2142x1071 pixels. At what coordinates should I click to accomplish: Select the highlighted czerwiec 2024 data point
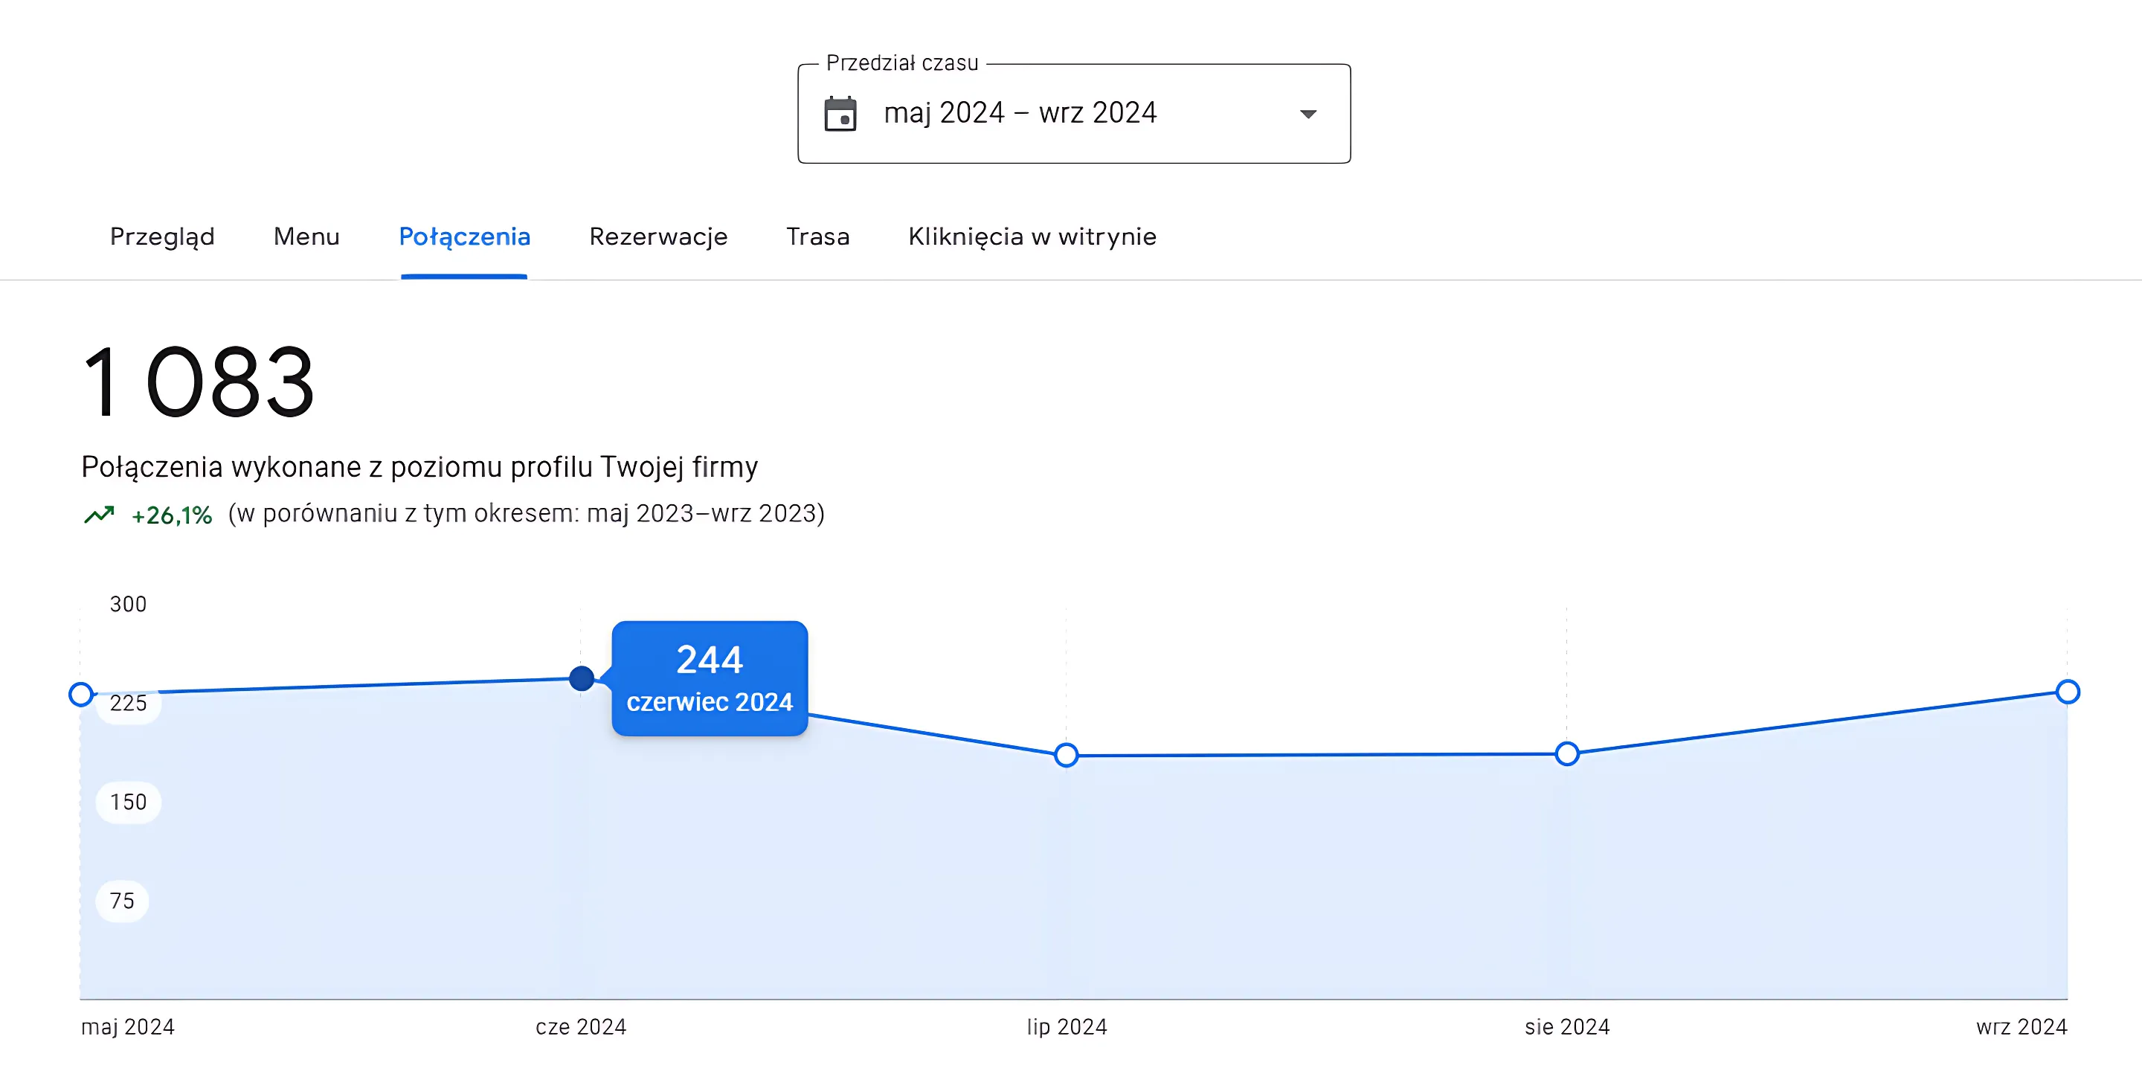[581, 678]
